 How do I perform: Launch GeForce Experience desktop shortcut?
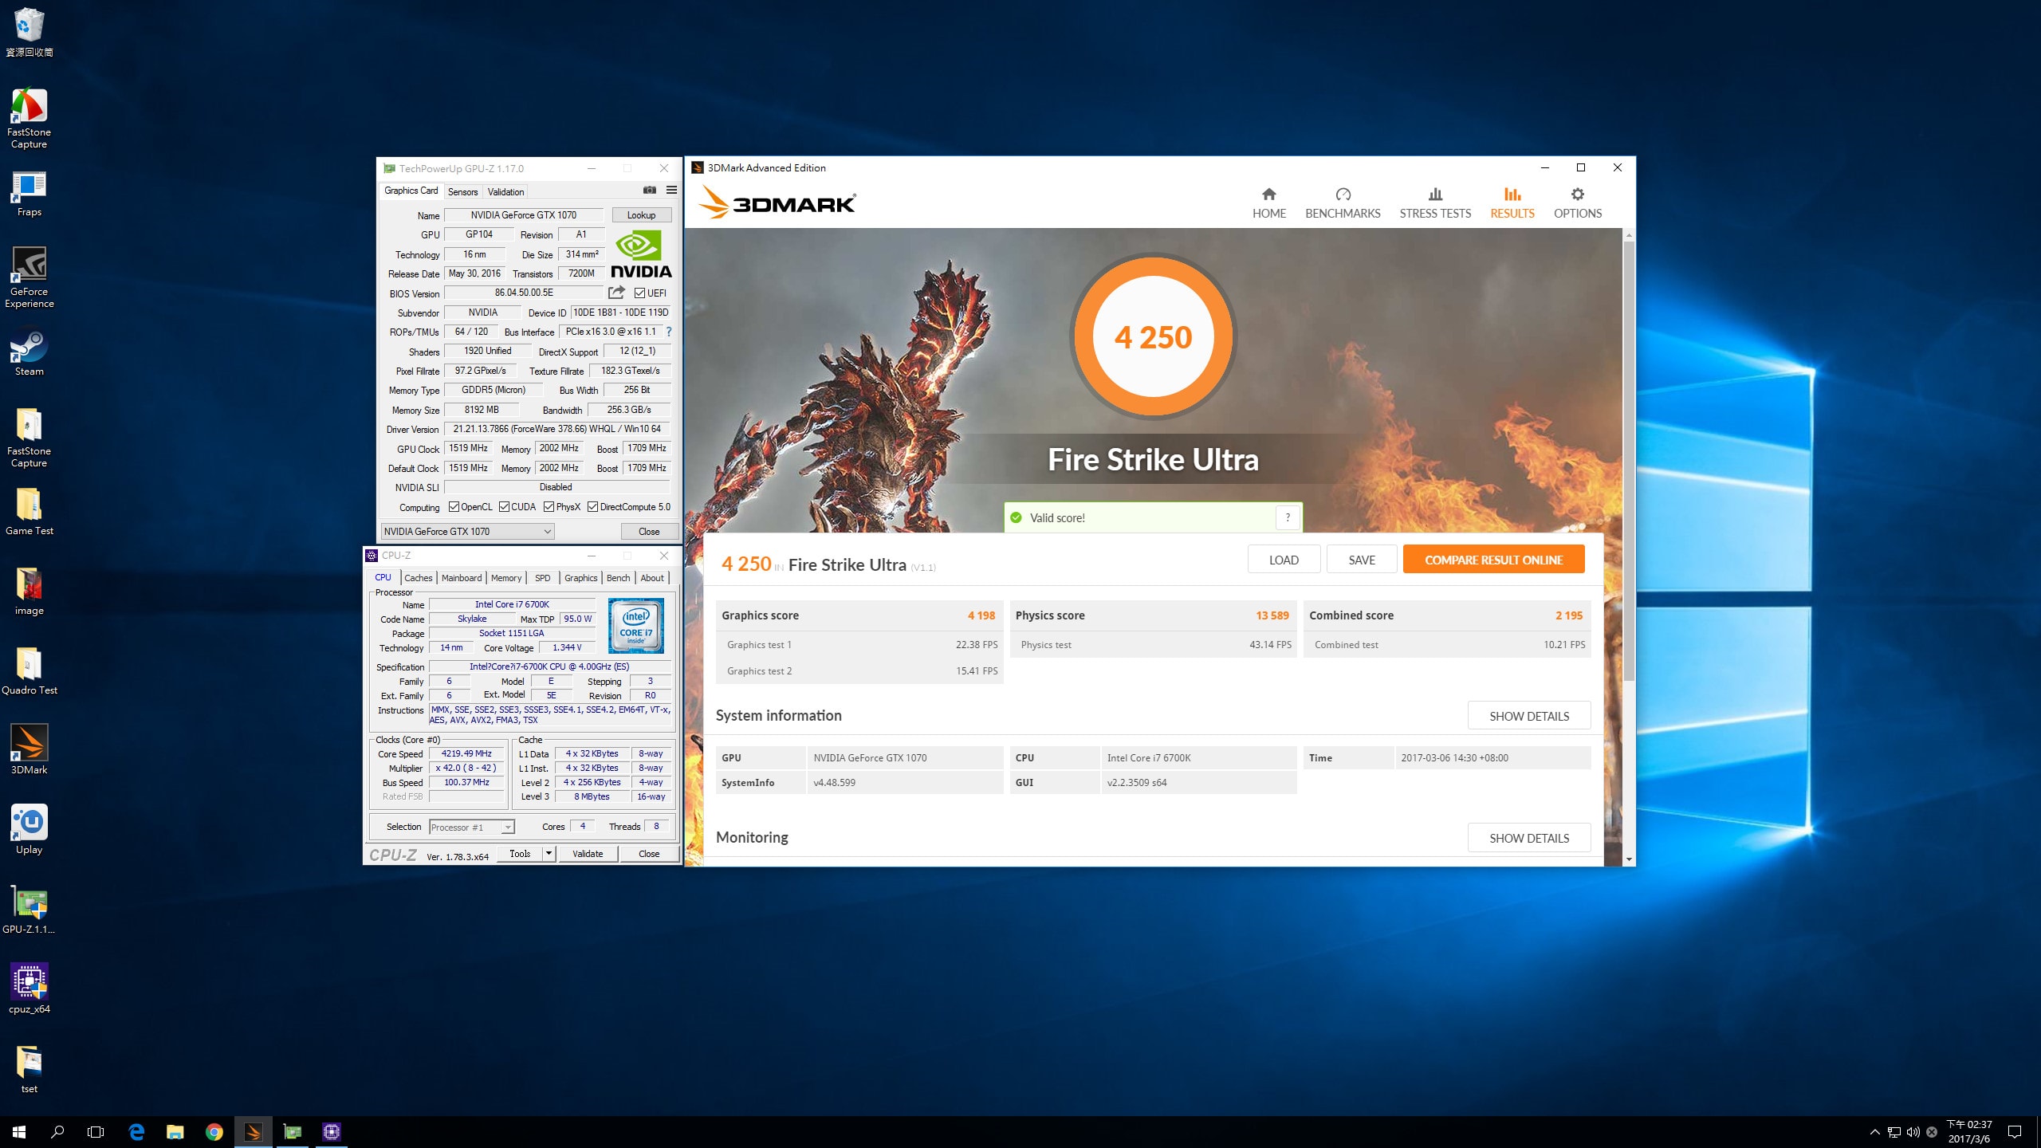point(29,277)
